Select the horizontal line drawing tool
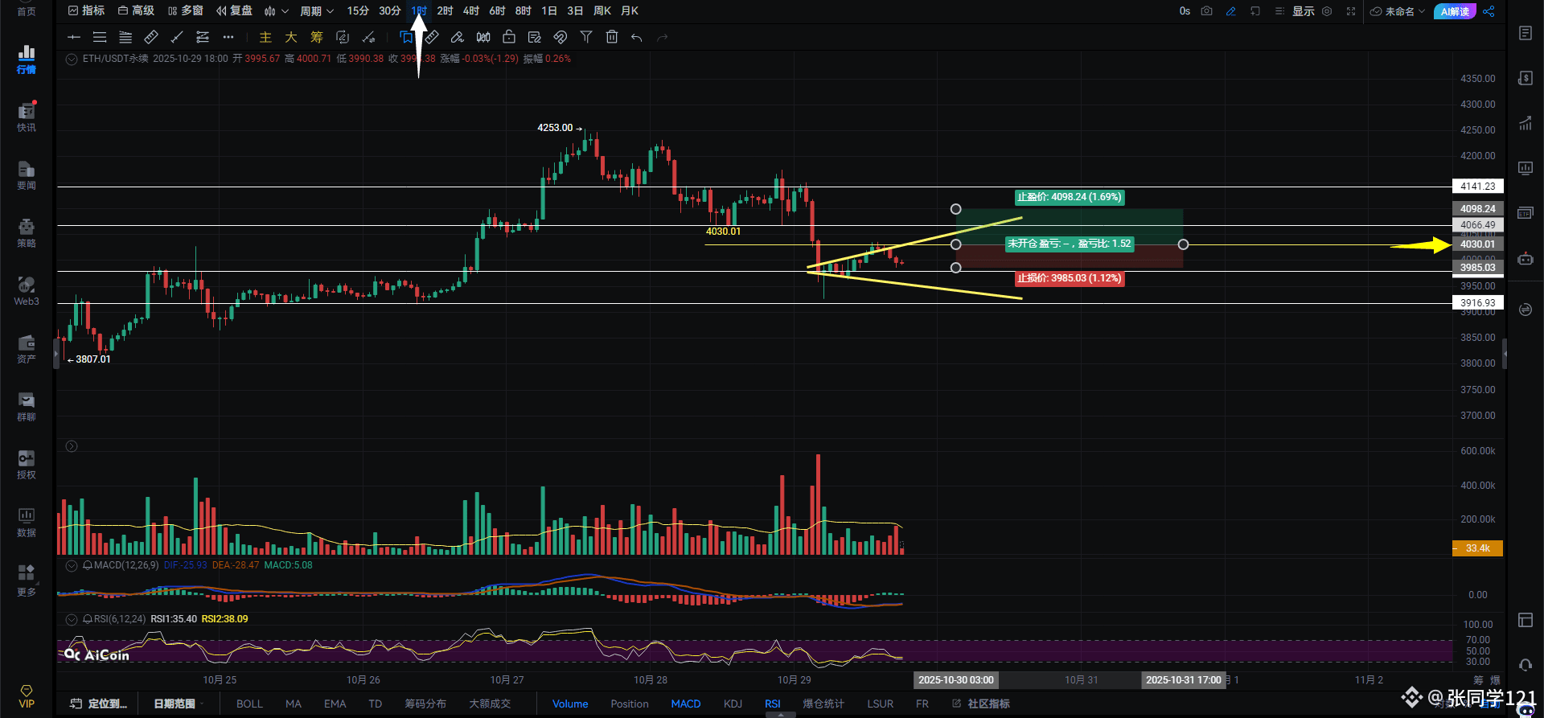1544x718 pixels. (x=74, y=37)
